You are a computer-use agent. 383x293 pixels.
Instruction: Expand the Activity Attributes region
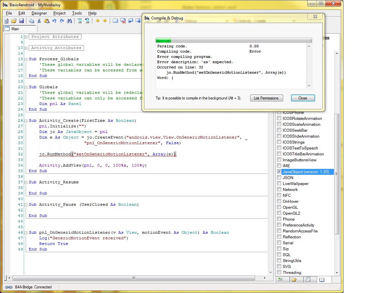26,48
